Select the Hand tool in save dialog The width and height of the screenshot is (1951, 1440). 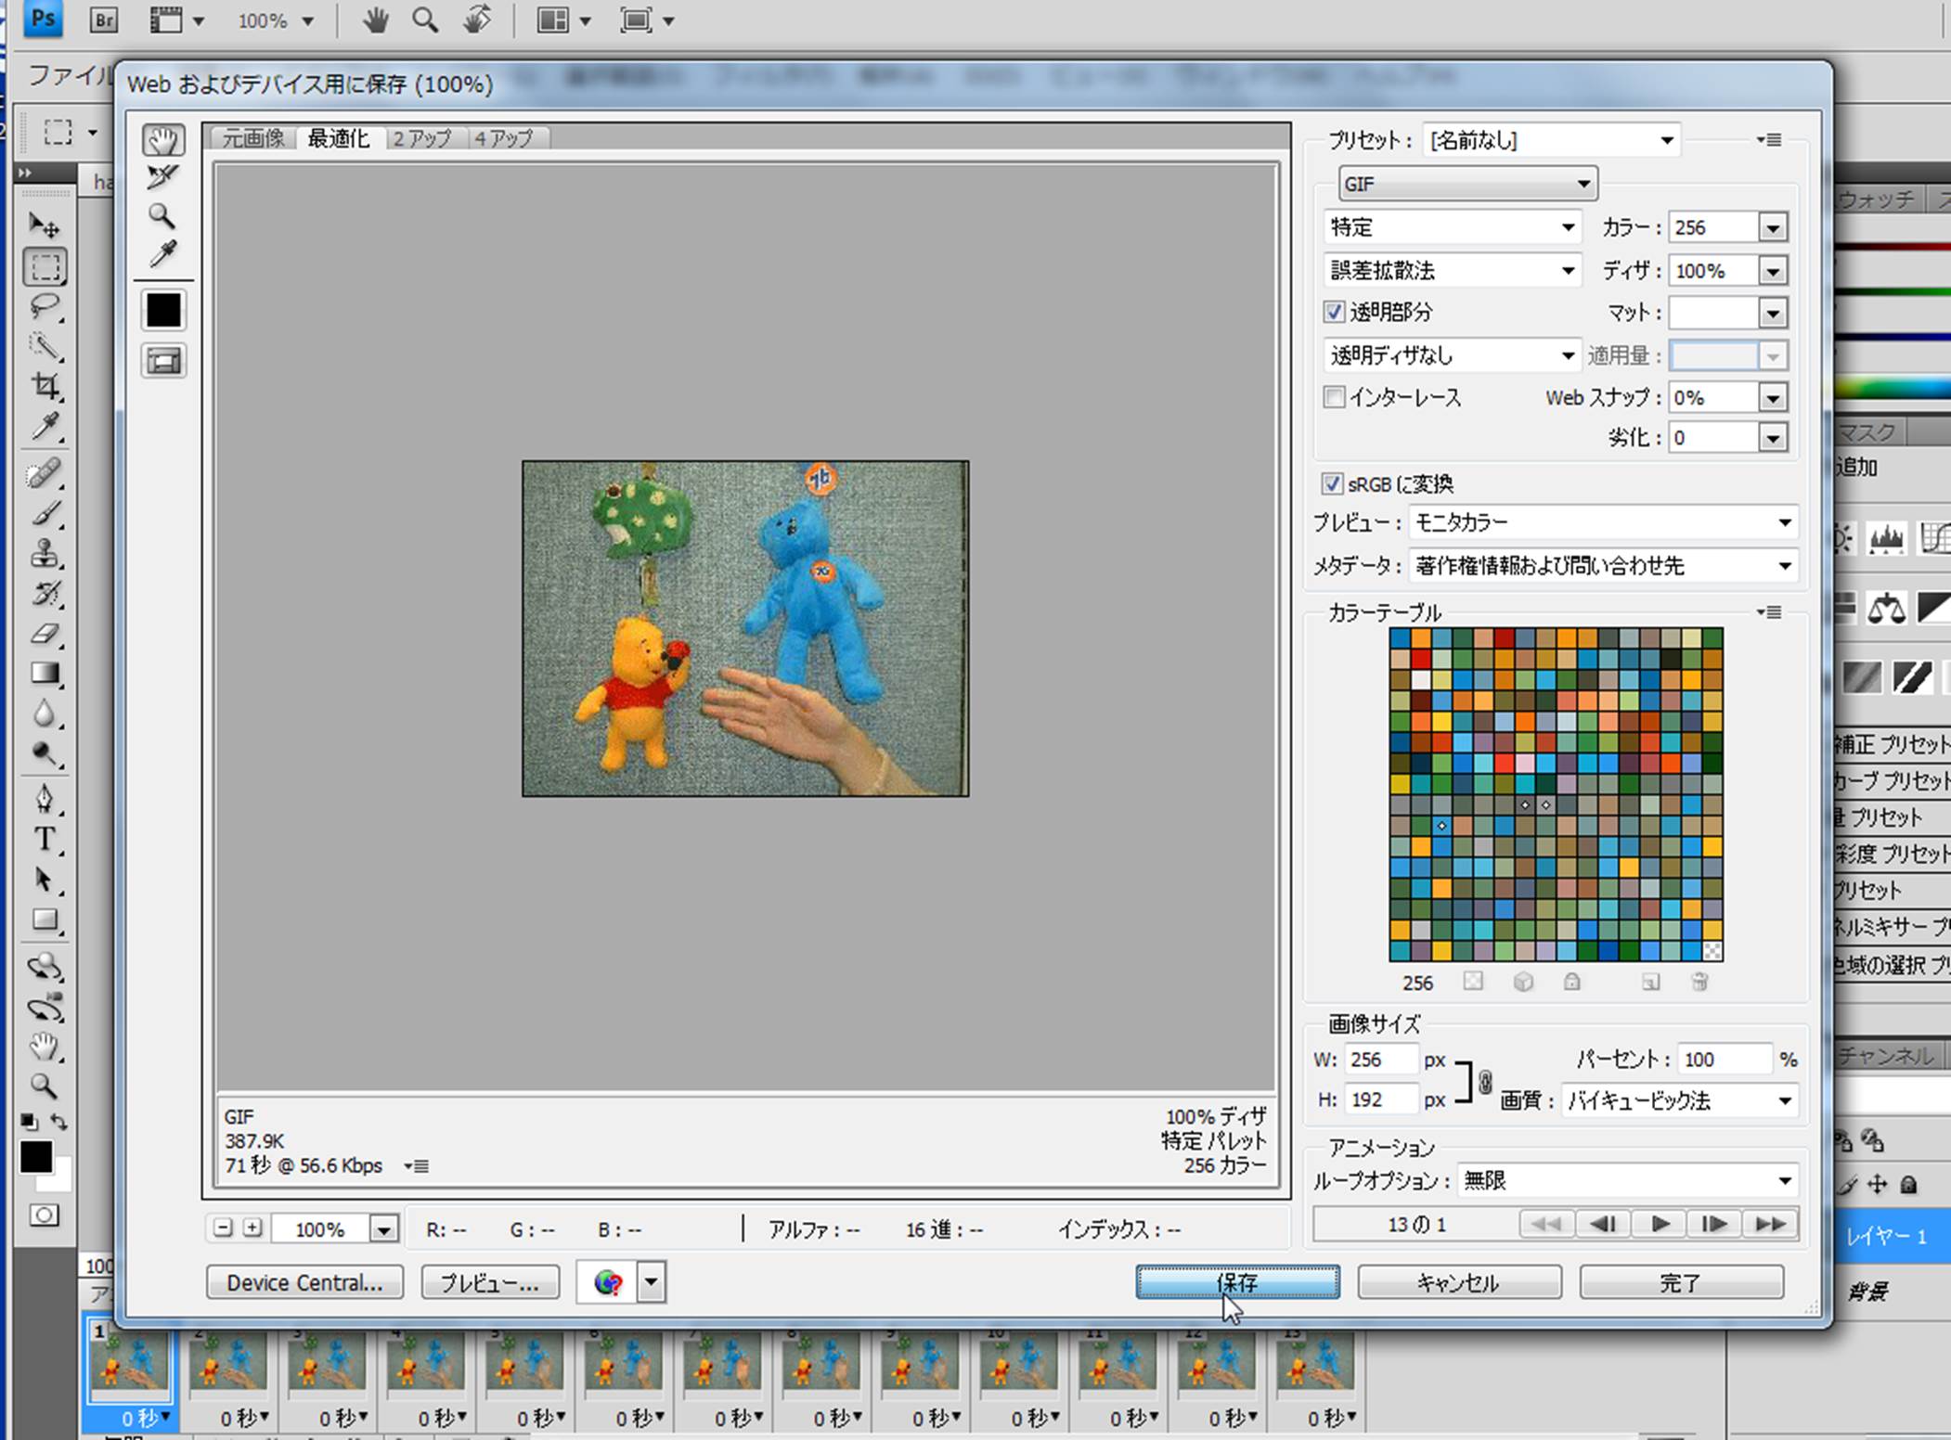coord(163,140)
